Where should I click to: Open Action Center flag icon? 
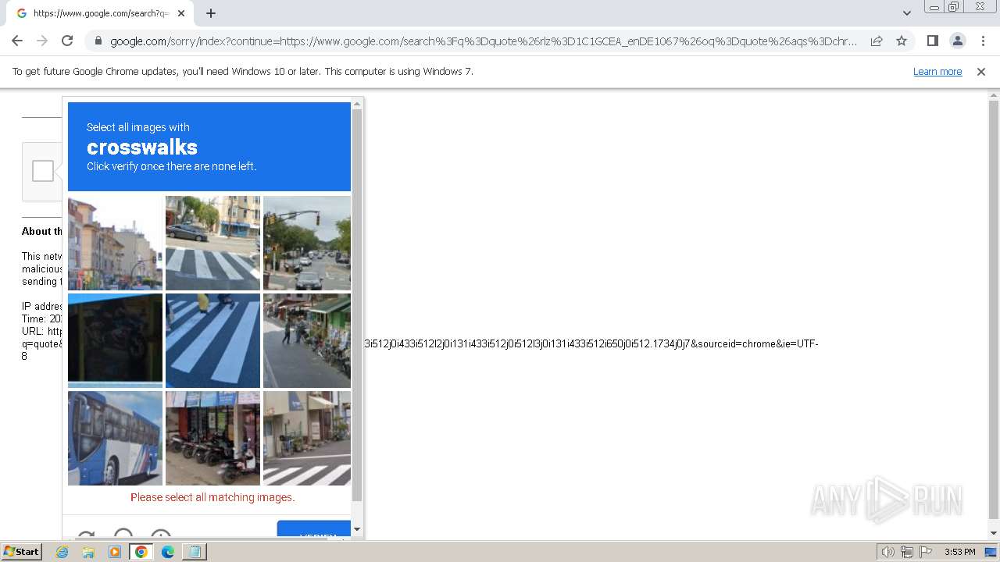[925, 552]
